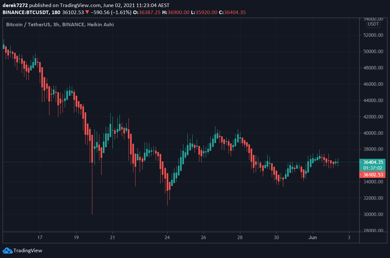Click the TradingView cloud logo icon
The width and height of the screenshot is (390, 258).
[7, 251]
